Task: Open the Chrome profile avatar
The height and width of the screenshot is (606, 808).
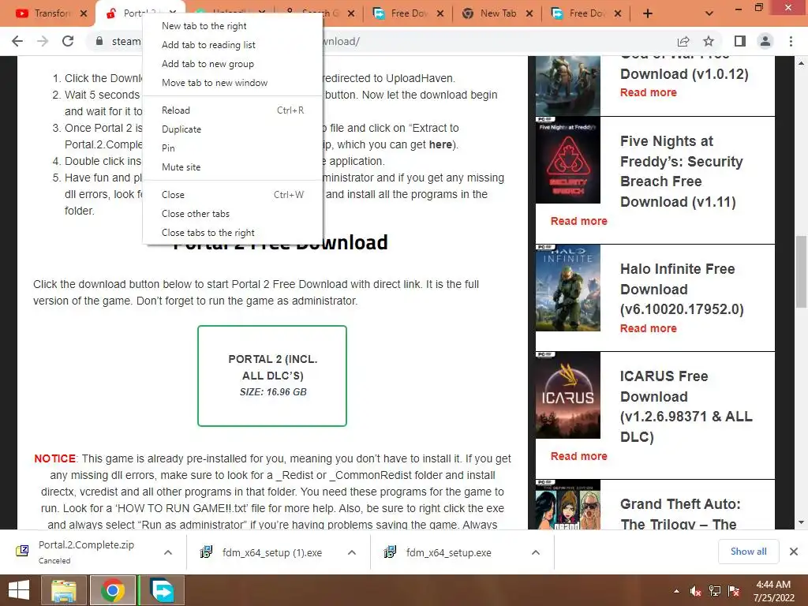Action: tap(765, 41)
